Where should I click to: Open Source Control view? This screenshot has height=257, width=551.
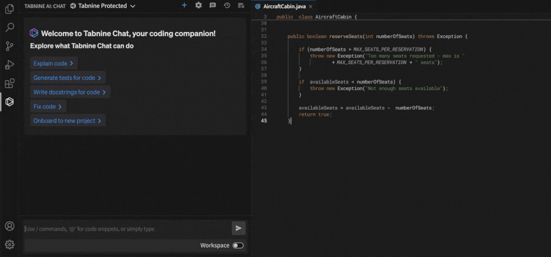click(x=9, y=46)
